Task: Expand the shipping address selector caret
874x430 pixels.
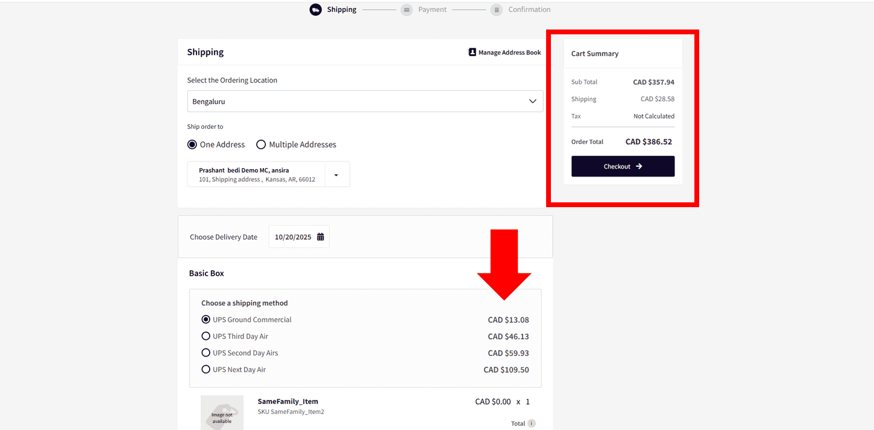Action: pyautogui.click(x=336, y=175)
